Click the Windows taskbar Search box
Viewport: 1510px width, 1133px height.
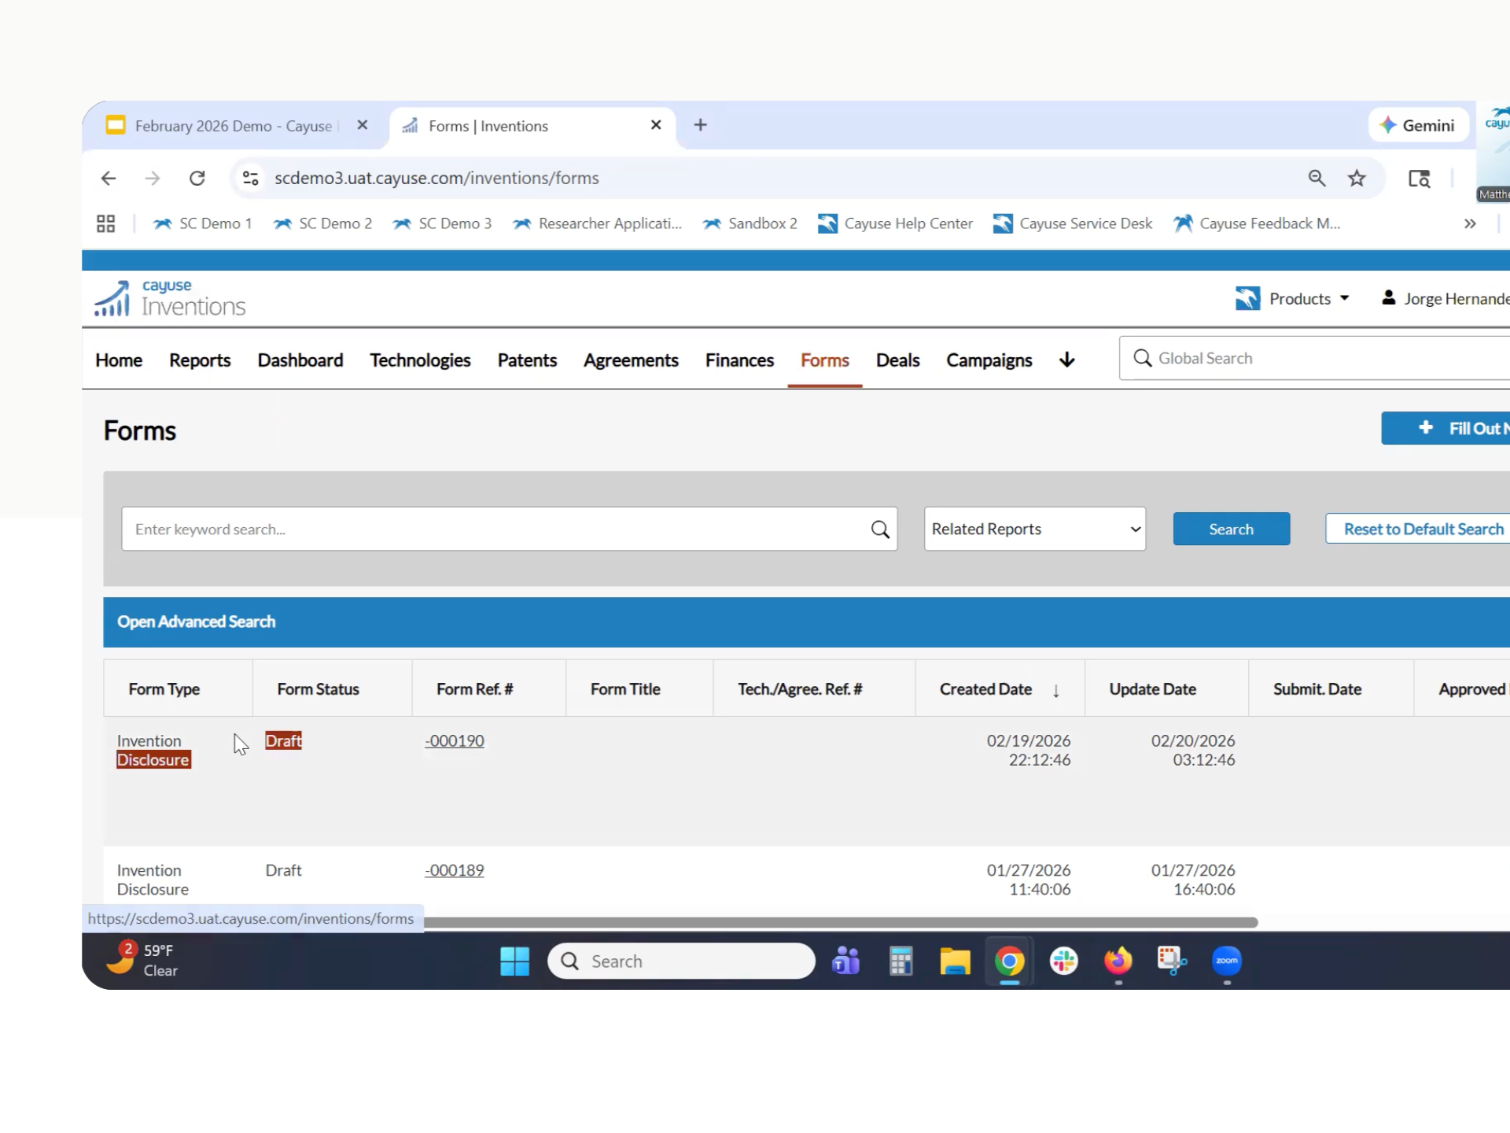[x=681, y=961]
